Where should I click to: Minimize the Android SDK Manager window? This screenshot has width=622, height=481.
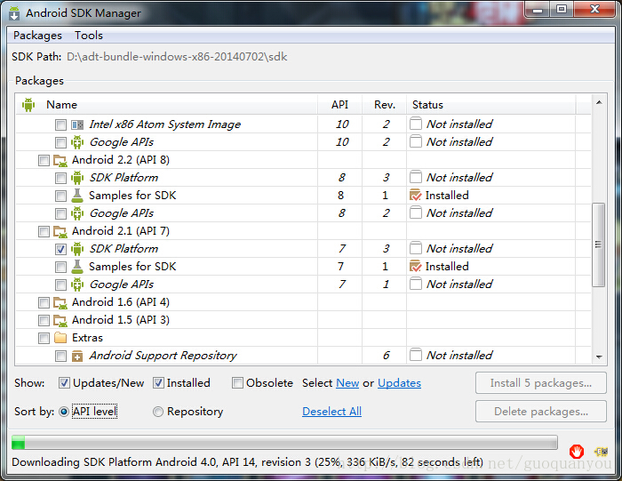[538, 10]
